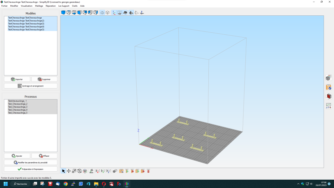Image resolution: width=334 pixels, height=188 pixels.
Task: Click add multiple supports green plus icon
Action: coord(137,171)
